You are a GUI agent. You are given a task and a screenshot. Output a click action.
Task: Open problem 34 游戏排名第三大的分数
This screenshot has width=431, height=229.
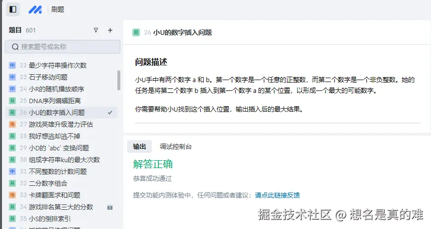(x=61, y=206)
